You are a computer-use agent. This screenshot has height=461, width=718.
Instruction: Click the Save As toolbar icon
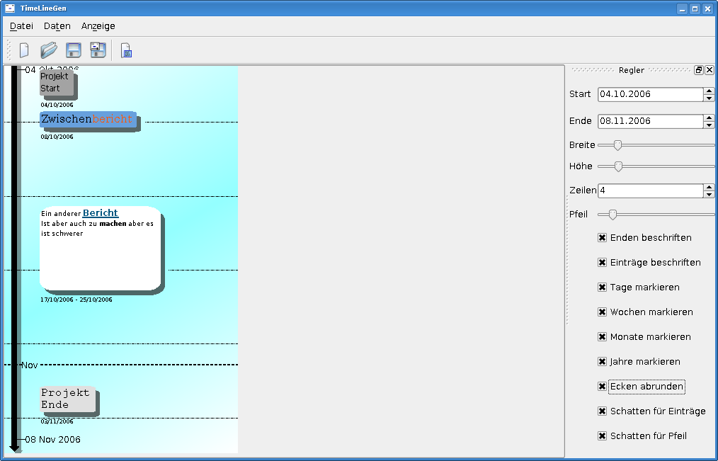[98, 50]
